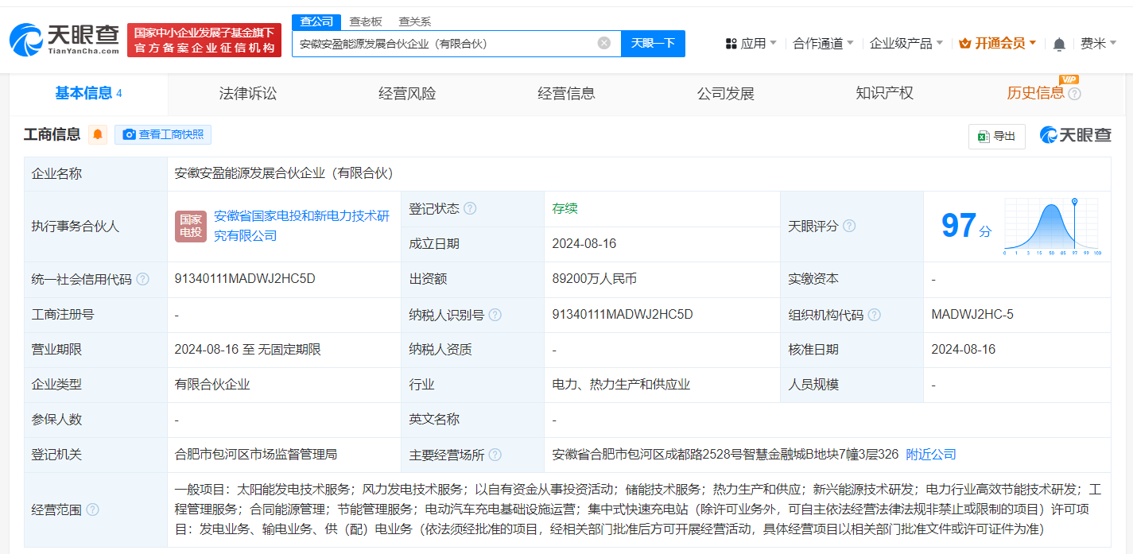Switch to the 查老板 tab
The image size is (1133, 554).
363,21
